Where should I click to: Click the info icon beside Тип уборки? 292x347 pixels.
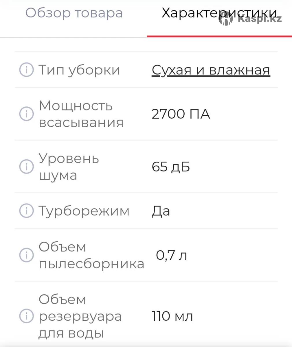tap(26, 70)
